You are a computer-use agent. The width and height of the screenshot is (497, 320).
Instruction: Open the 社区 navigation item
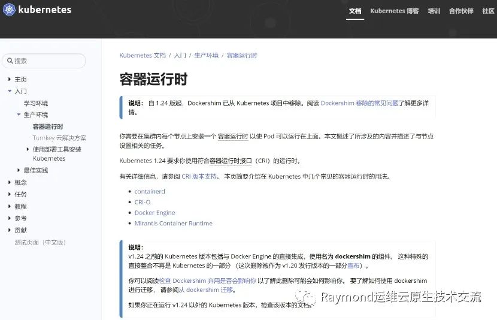point(489,11)
